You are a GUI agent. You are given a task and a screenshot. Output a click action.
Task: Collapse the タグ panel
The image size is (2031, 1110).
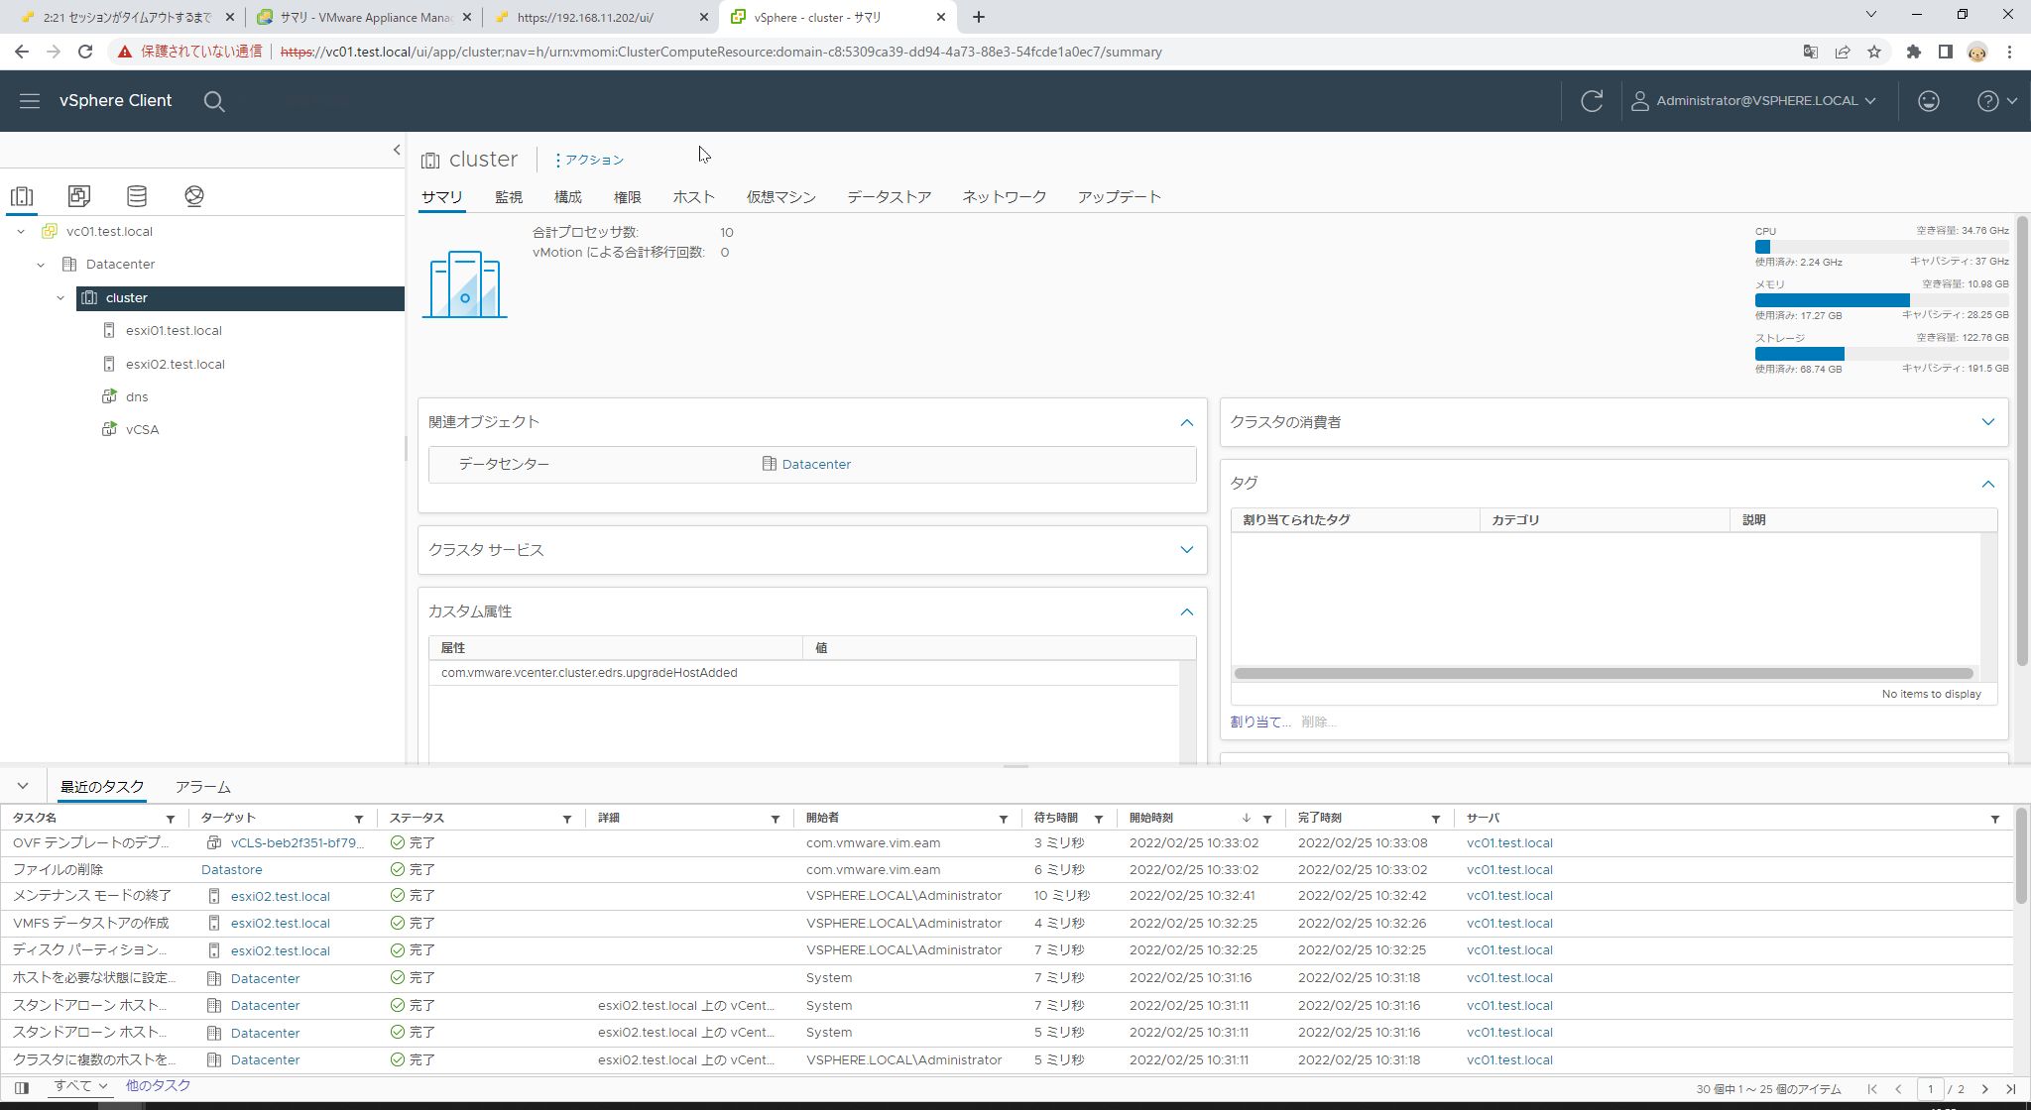pyautogui.click(x=1988, y=484)
